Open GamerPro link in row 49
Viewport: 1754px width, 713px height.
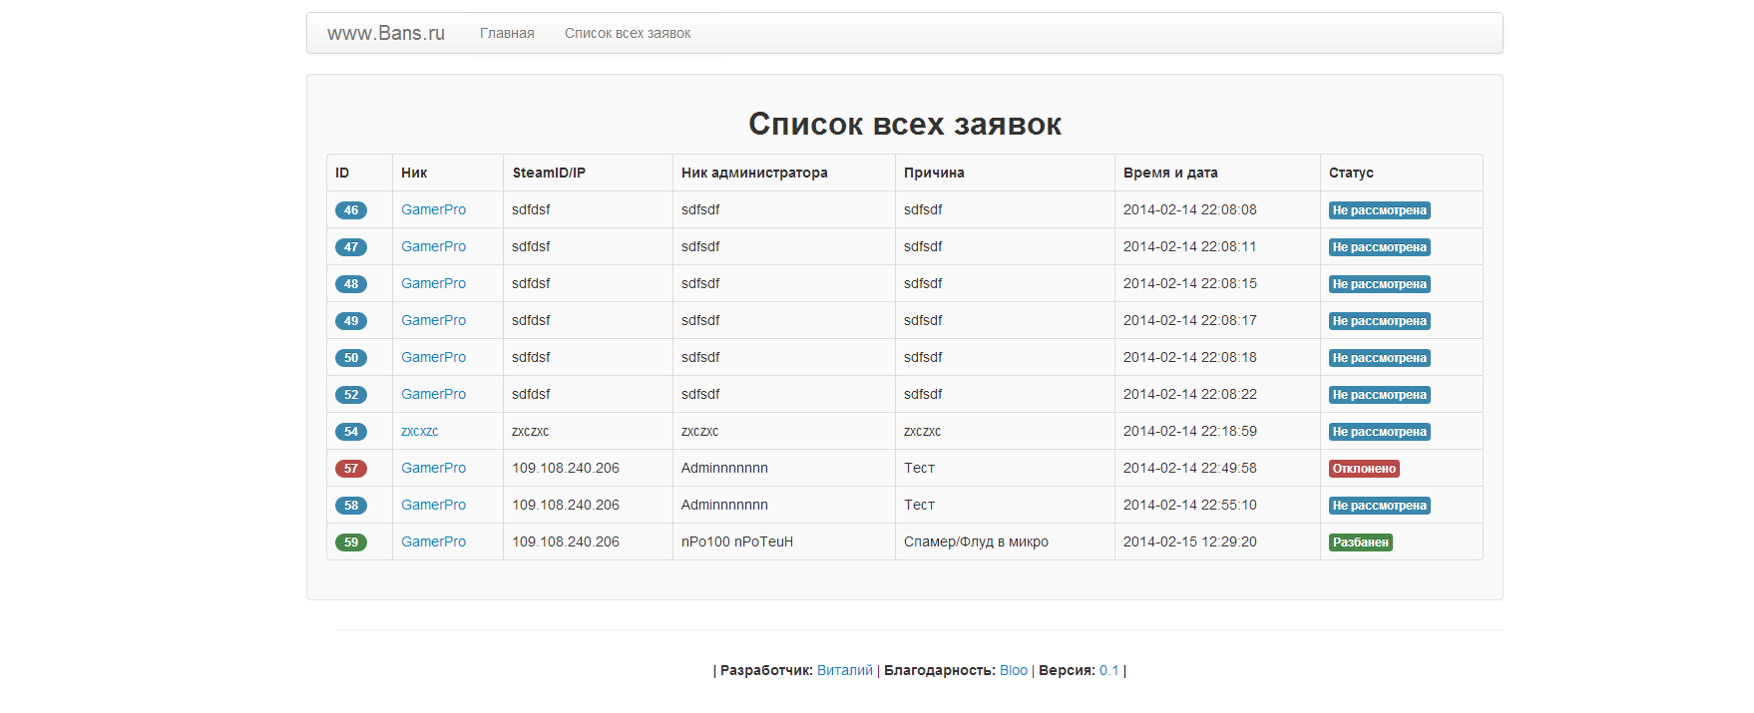(x=433, y=320)
